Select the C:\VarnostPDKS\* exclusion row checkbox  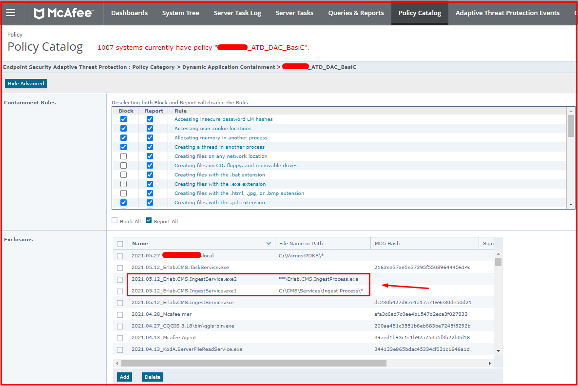pos(120,256)
